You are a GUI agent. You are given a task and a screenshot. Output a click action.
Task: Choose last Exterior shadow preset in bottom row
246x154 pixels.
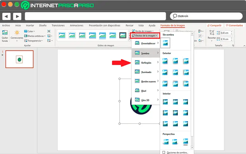point(186,83)
